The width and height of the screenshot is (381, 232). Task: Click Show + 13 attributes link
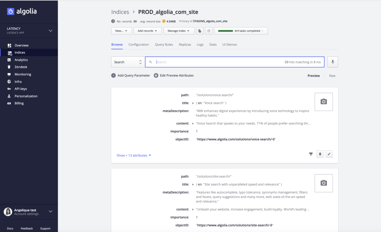(131, 155)
